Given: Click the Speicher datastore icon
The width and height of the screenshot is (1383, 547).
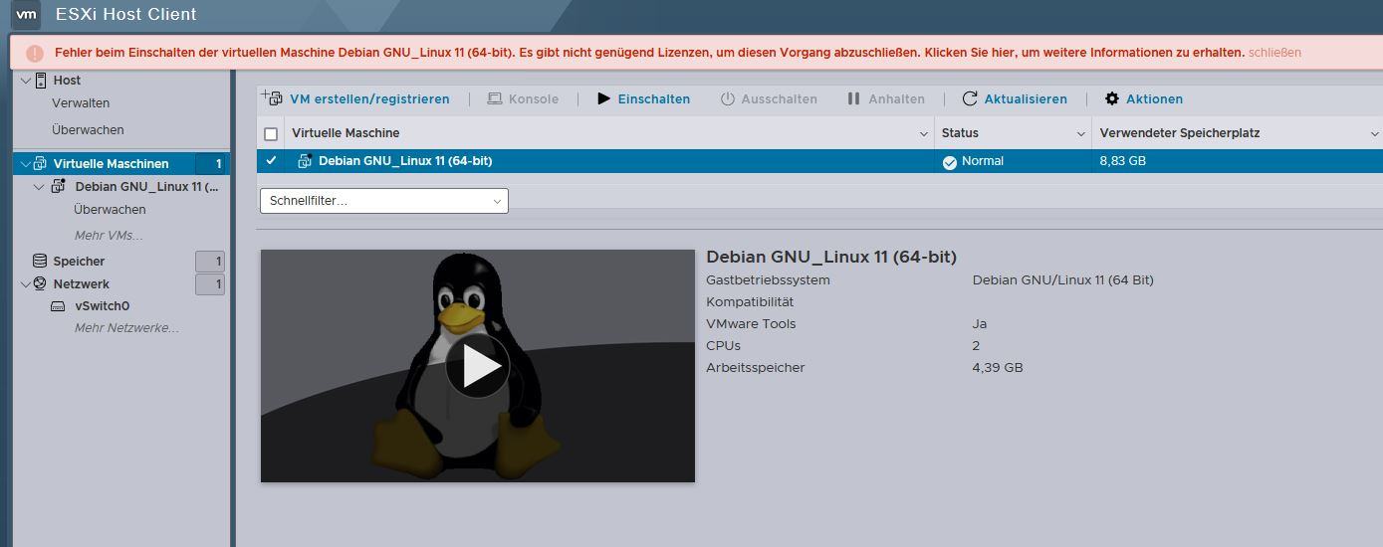Looking at the screenshot, I should coord(40,262).
